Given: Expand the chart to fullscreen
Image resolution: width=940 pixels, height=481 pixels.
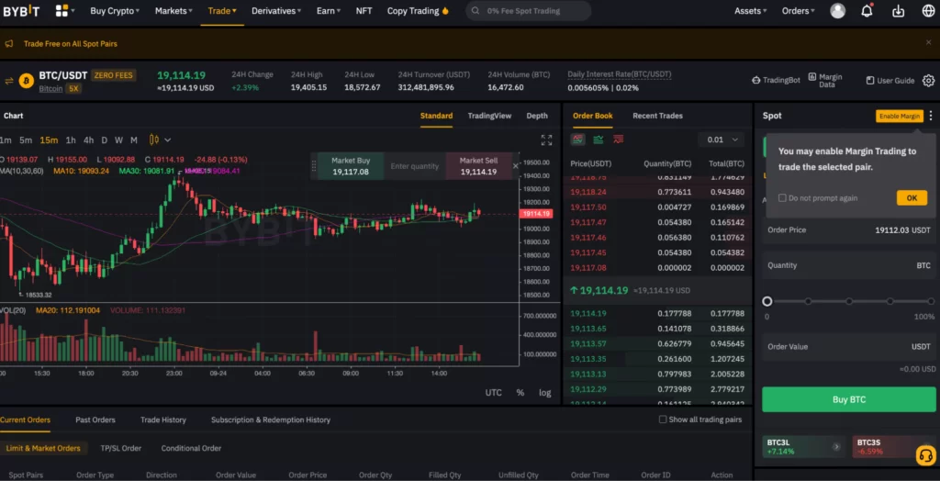Looking at the screenshot, I should [x=546, y=140].
